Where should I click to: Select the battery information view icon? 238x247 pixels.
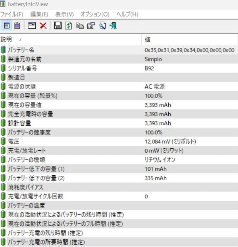(x=7, y=25)
